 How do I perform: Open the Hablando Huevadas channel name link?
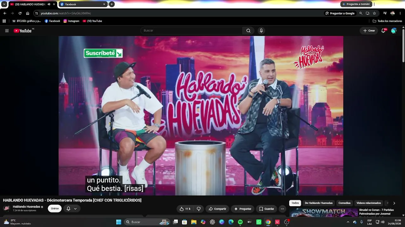point(26,207)
